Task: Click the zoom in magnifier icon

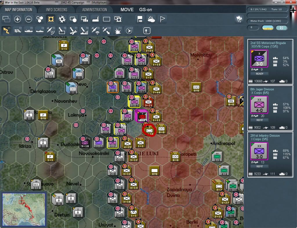Action: coord(17,19)
